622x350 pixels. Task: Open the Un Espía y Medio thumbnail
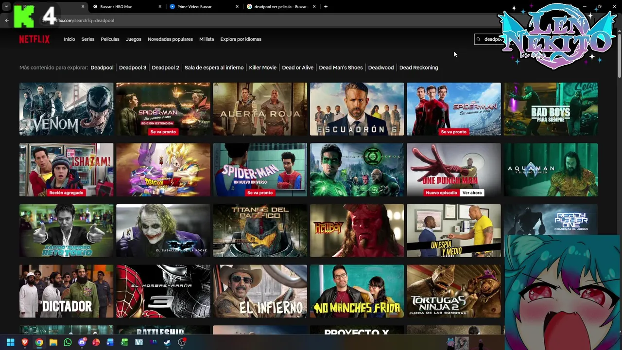point(454,230)
